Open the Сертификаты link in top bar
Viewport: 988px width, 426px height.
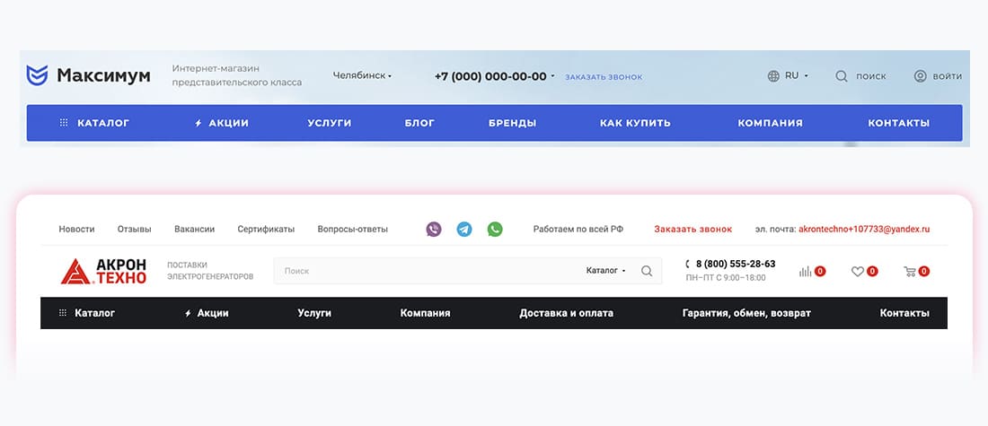pyautogui.click(x=266, y=230)
